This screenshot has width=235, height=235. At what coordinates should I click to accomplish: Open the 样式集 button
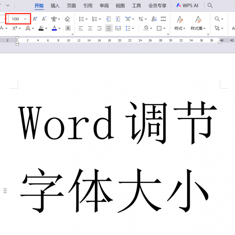tap(198, 23)
